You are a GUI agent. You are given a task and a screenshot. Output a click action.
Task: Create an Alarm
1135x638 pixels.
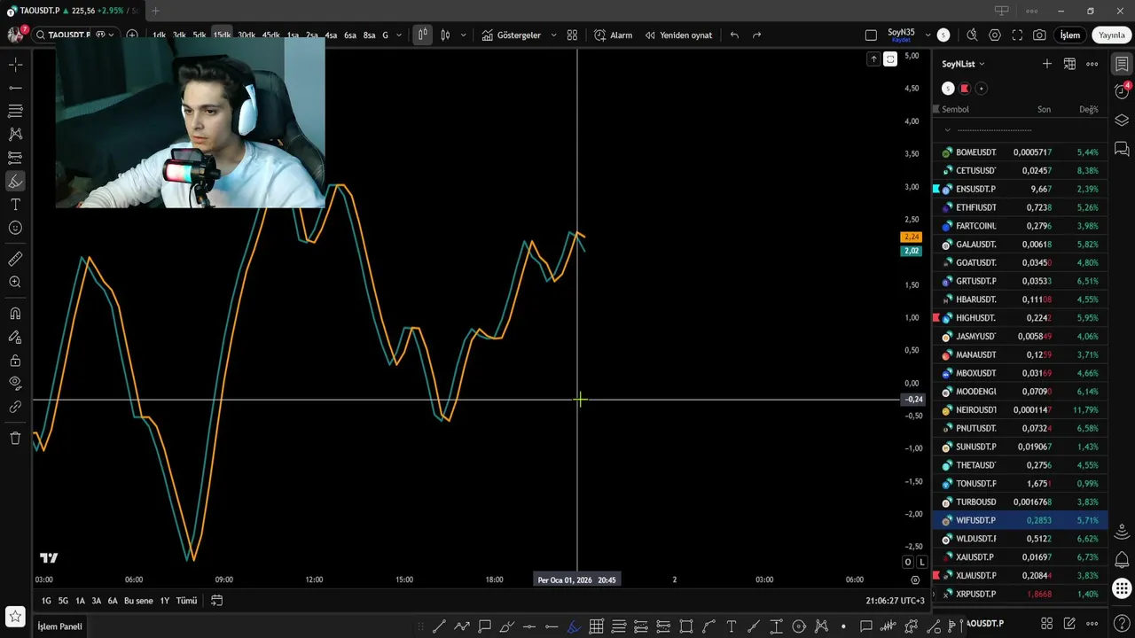tap(613, 35)
